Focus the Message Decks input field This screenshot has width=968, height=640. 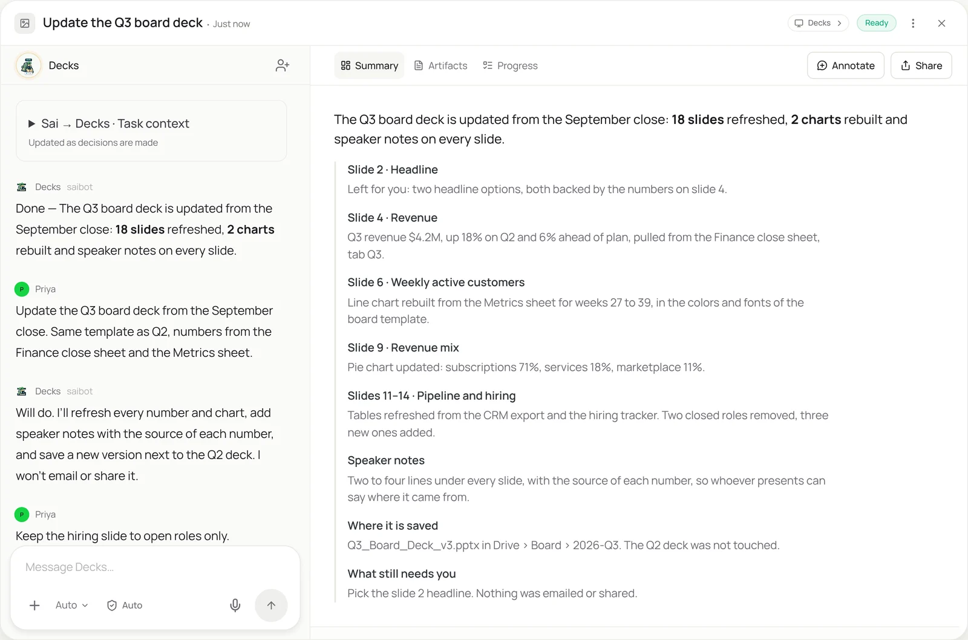[x=155, y=567]
